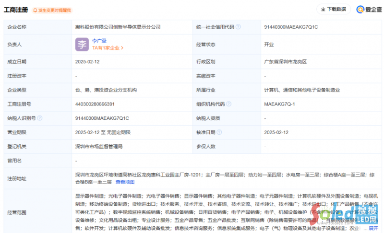
Task: Click the download arrow icon in 下载数据
Action: pos(323,9)
